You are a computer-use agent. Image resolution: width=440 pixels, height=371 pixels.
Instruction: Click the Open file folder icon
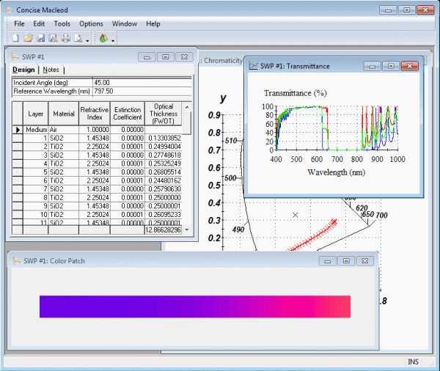click(x=29, y=38)
